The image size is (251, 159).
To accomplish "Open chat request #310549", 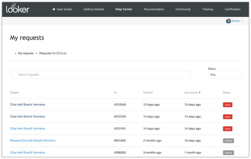I will (28, 105).
